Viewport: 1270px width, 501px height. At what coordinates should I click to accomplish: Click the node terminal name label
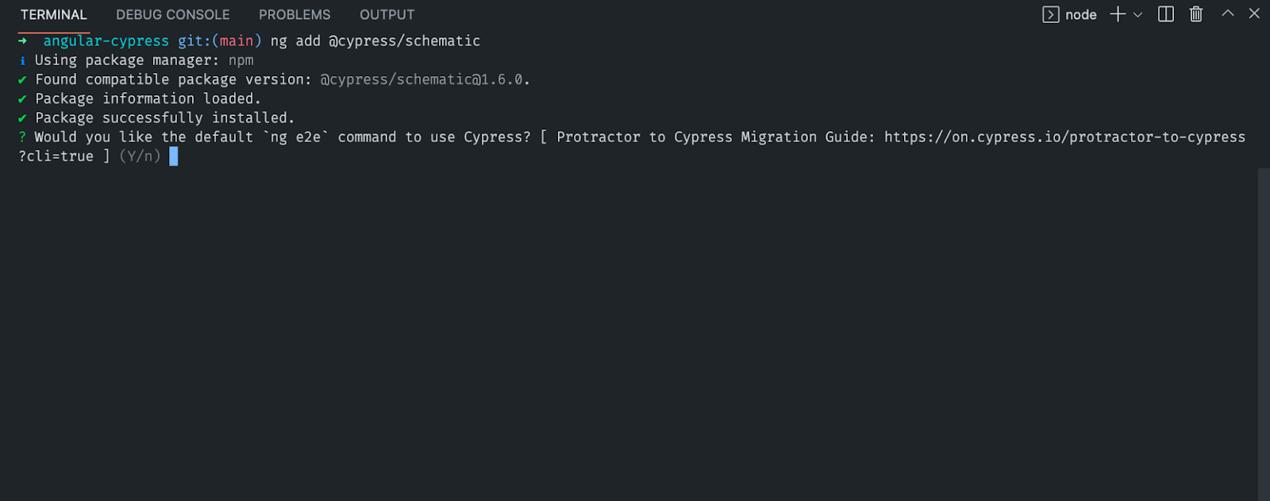pos(1081,14)
